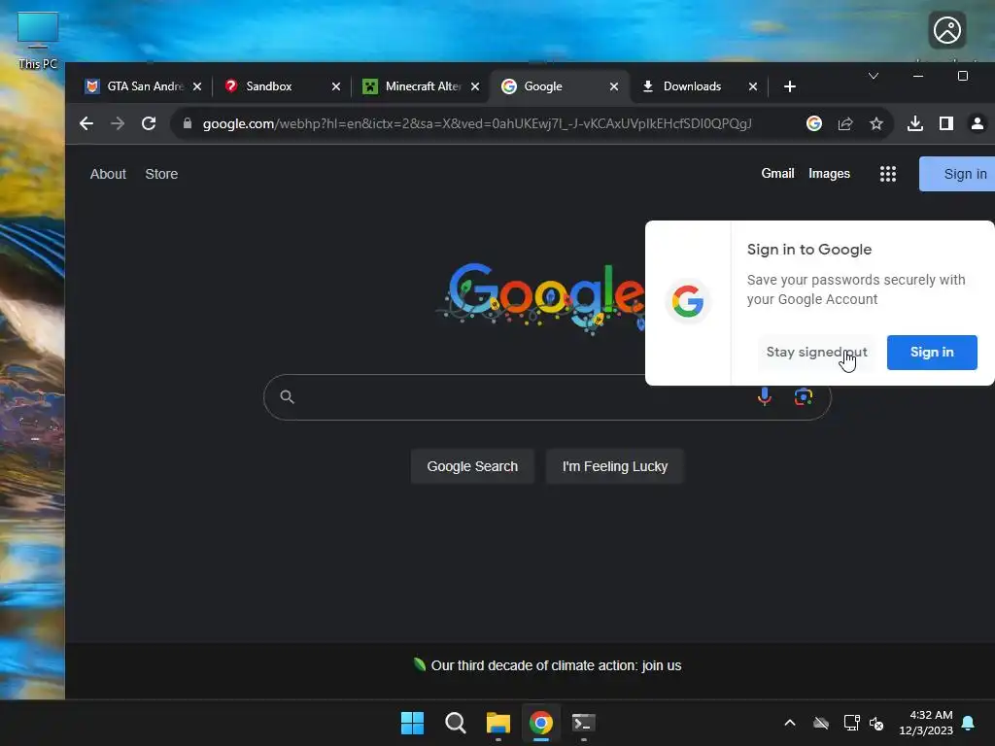The image size is (995, 746).
Task: Close the Downloads tab
Action: pos(753,86)
